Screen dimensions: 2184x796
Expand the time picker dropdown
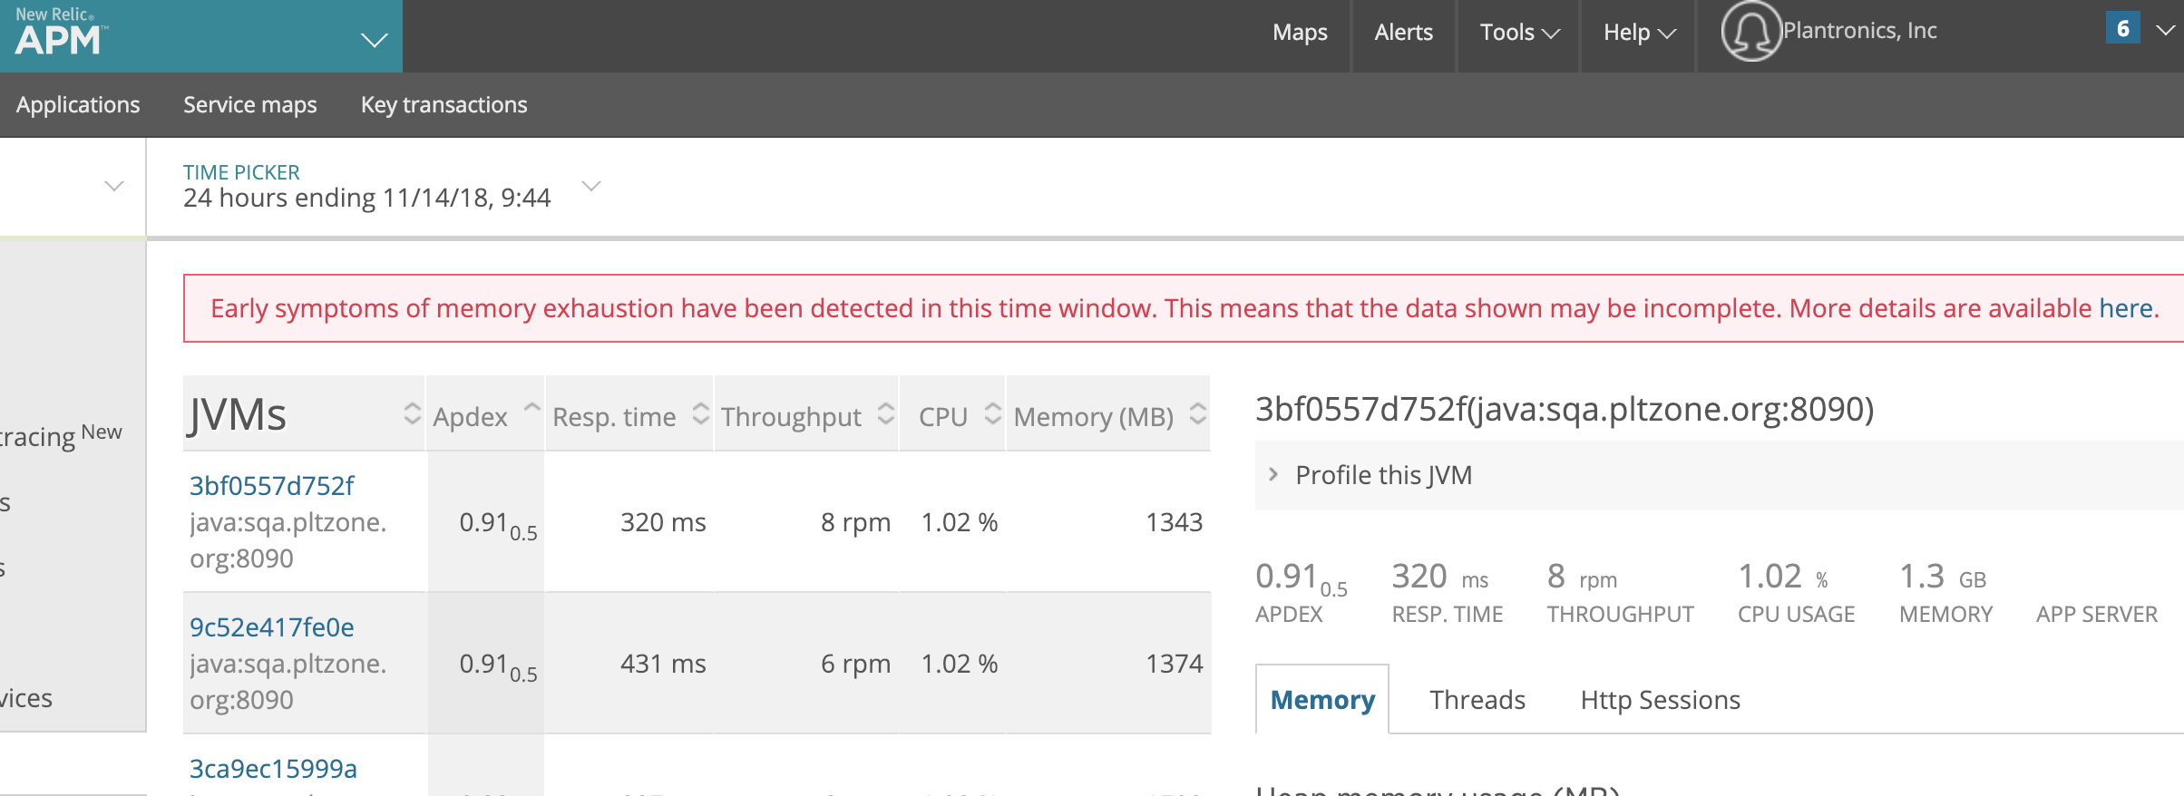click(x=591, y=187)
